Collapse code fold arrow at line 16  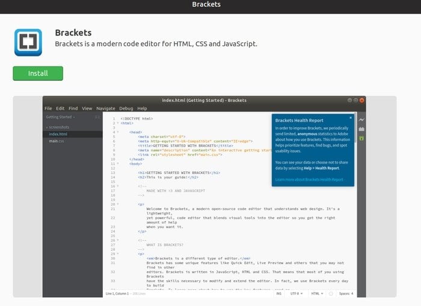[x=118, y=186]
